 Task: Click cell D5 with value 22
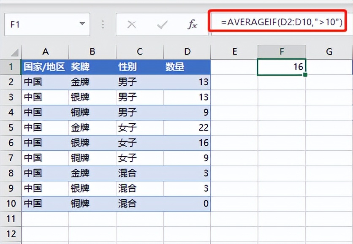coord(187,127)
